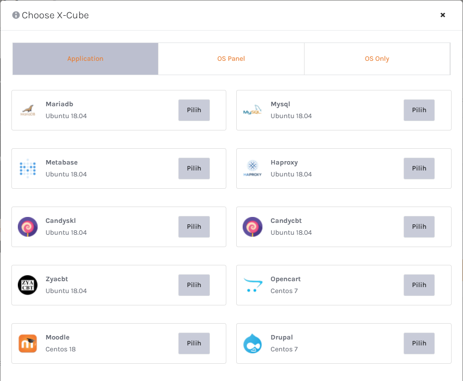This screenshot has height=381, width=463.
Task: Click the Moodle title text
Action: (x=57, y=338)
